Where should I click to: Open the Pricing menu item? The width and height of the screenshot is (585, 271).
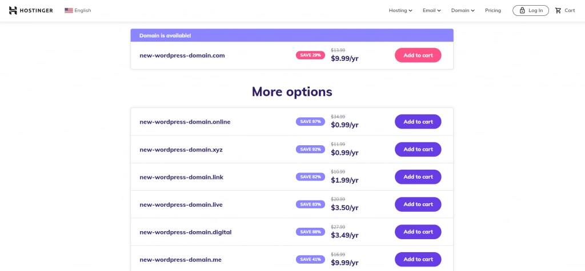pyautogui.click(x=492, y=10)
